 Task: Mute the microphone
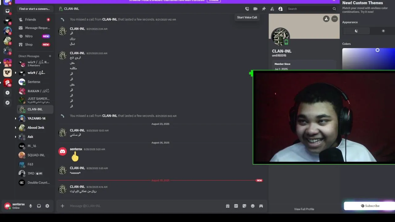(x=31, y=206)
